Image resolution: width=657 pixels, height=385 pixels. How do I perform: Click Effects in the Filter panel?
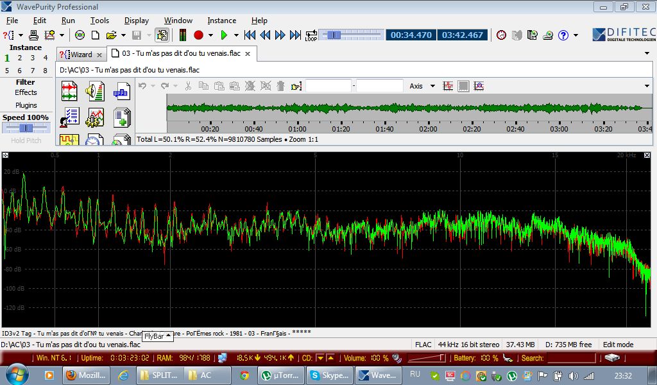[x=26, y=92]
